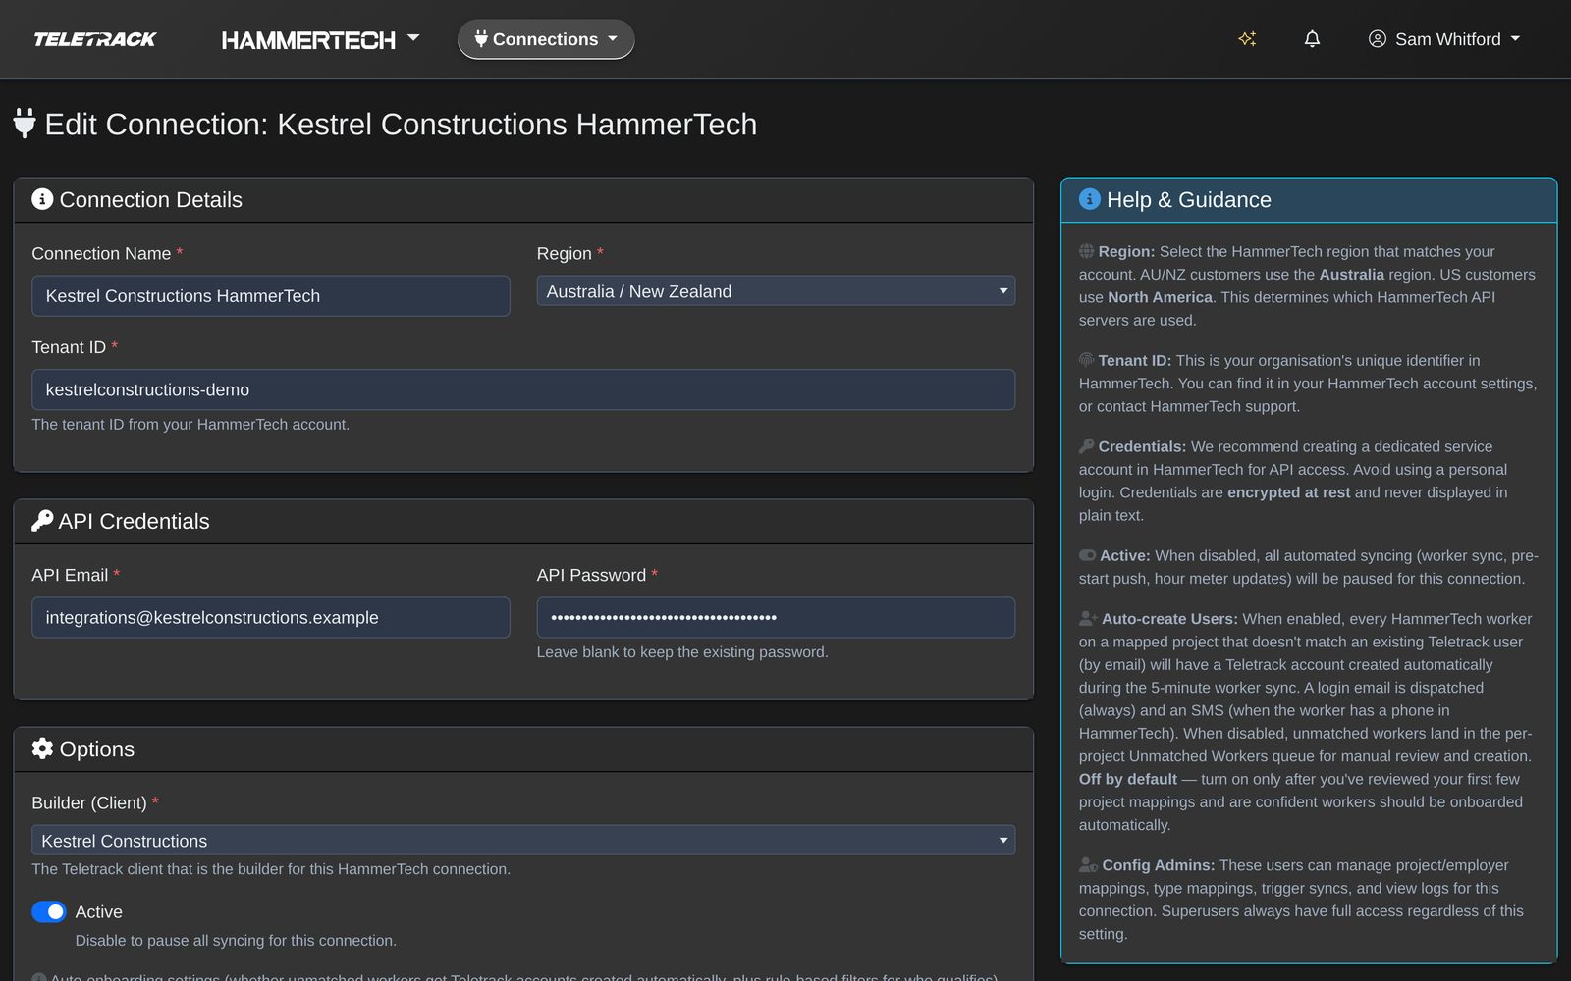1571x981 pixels.
Task: Click the key icon in API Credentials header
Action: click(x=42, y=521)
